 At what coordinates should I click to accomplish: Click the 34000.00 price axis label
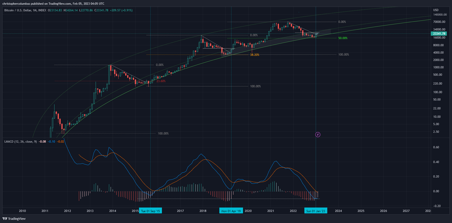tap(439, 30)
